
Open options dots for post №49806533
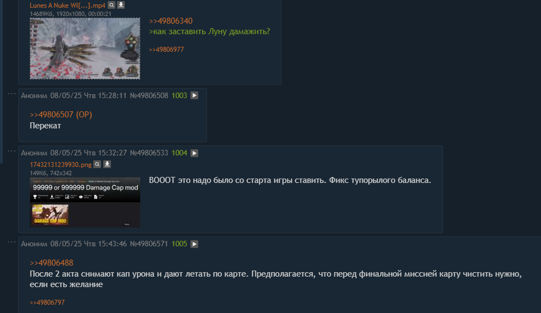click(x=12, y=151)
